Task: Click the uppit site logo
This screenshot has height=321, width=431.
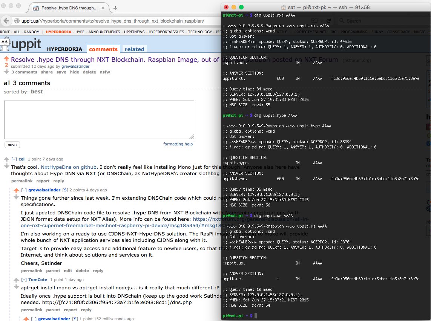Action: (21, 44)
